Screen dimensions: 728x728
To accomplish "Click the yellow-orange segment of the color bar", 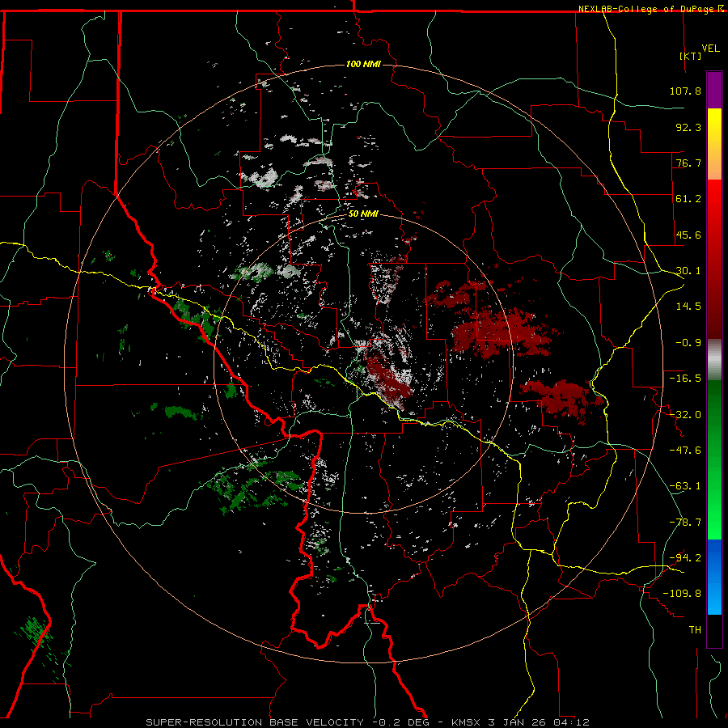I will [714, 144].
